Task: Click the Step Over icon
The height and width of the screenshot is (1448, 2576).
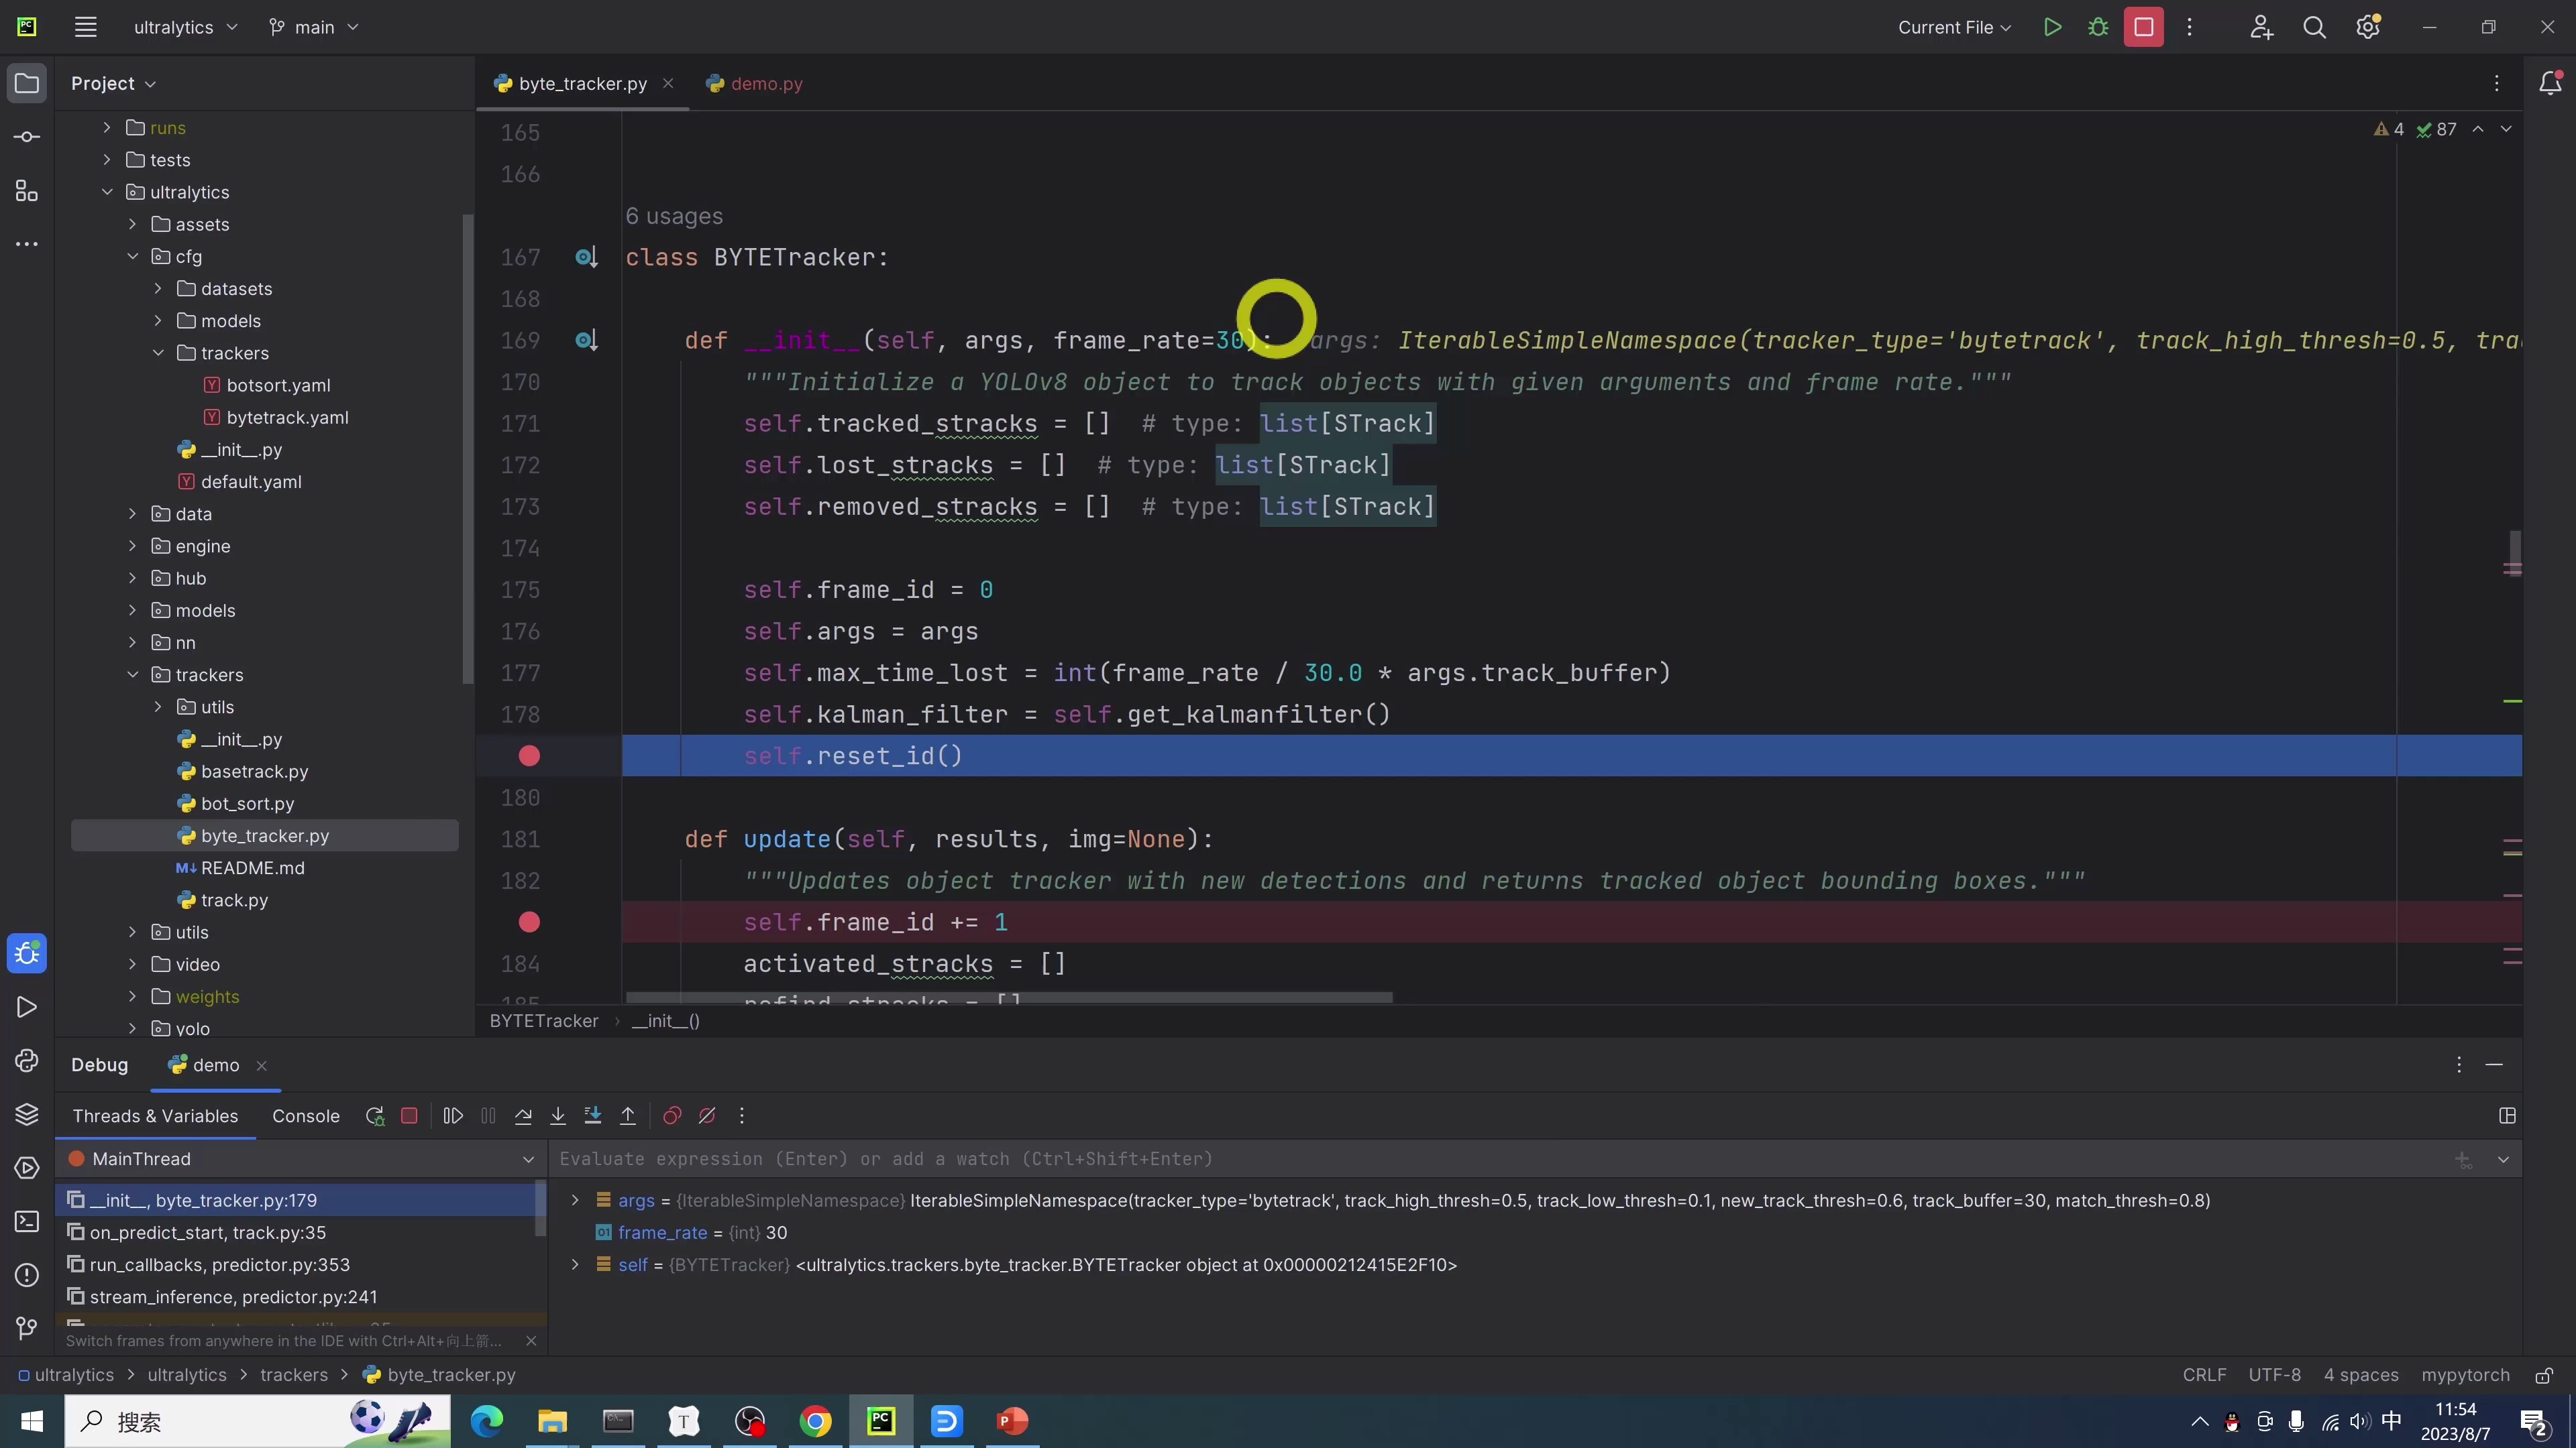Action: tap(523, 1116)
